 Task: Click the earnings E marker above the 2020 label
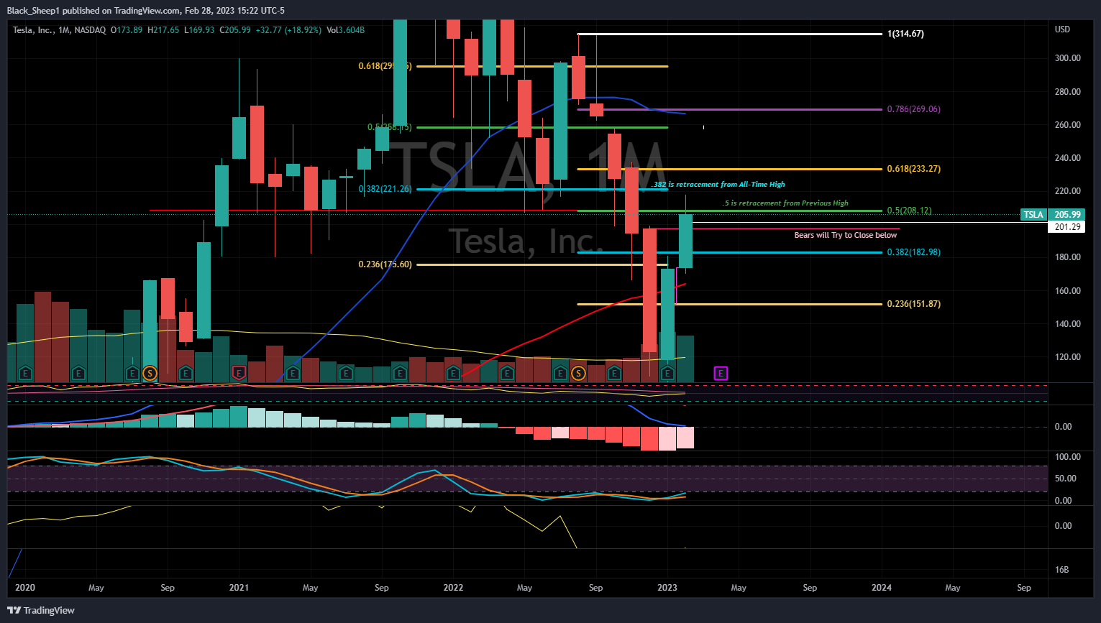click(x=25, y=373)
